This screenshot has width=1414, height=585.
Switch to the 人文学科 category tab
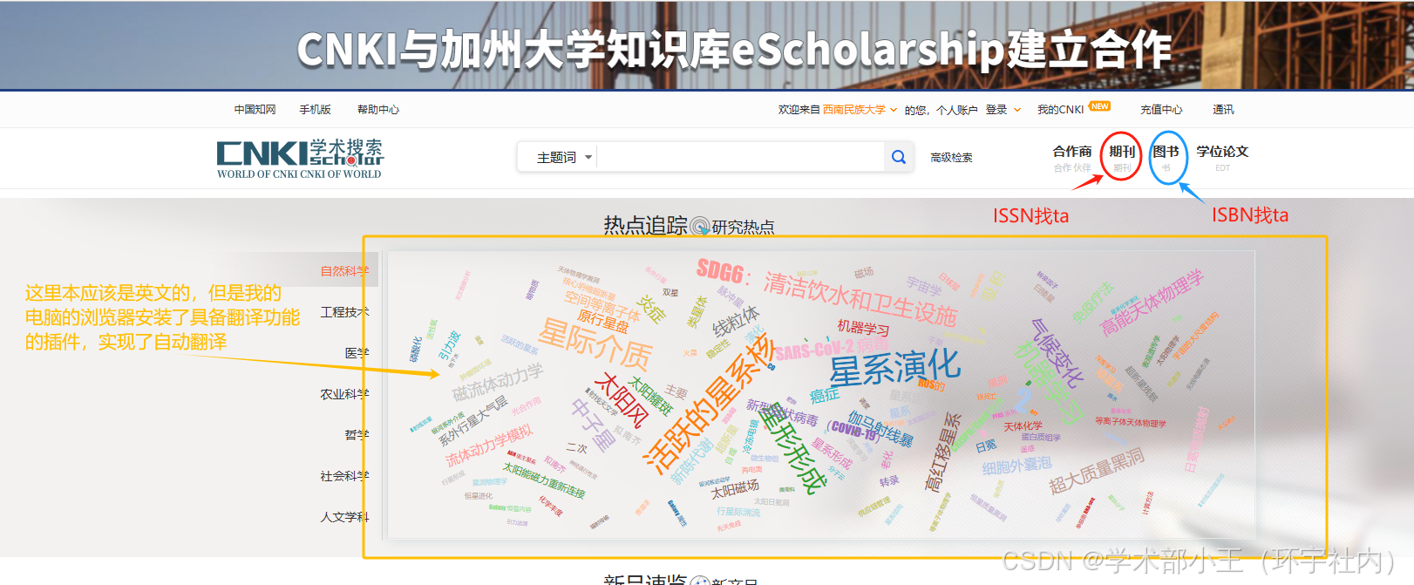[344, 517]
